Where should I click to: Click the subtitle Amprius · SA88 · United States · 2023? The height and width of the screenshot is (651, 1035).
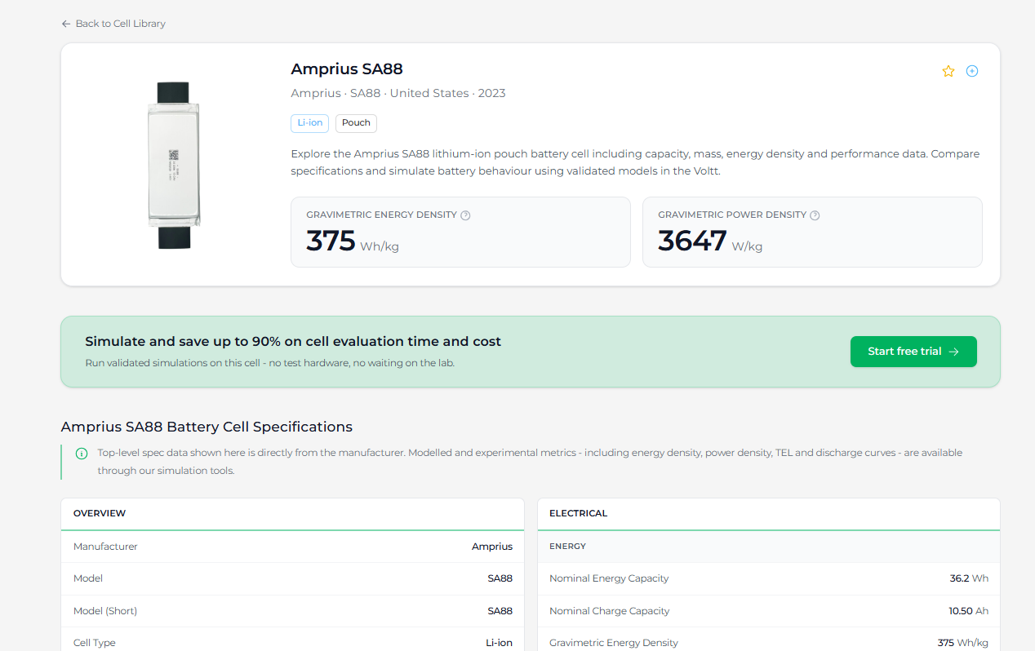pyautogui.click(x=398, y=93)
